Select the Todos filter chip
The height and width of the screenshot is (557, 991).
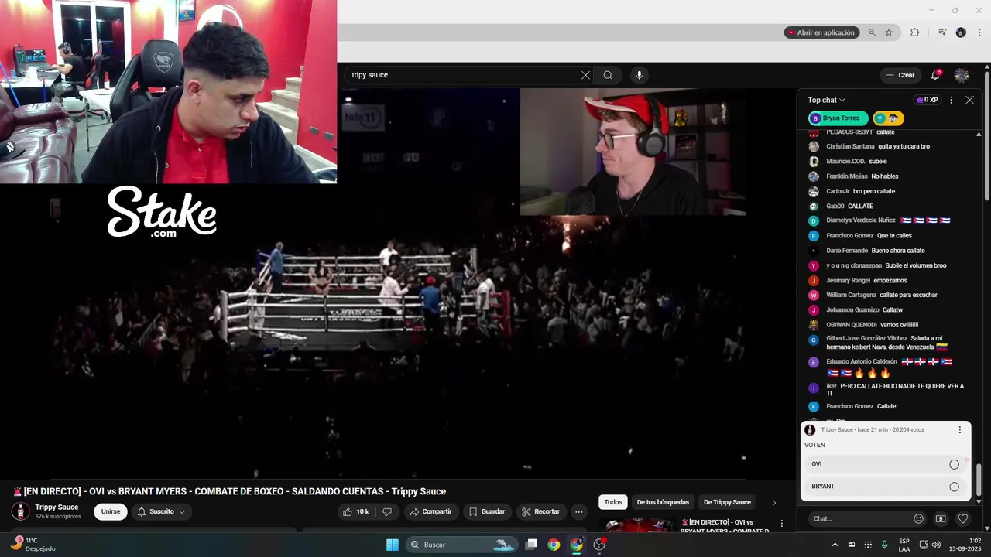(613, 502)
